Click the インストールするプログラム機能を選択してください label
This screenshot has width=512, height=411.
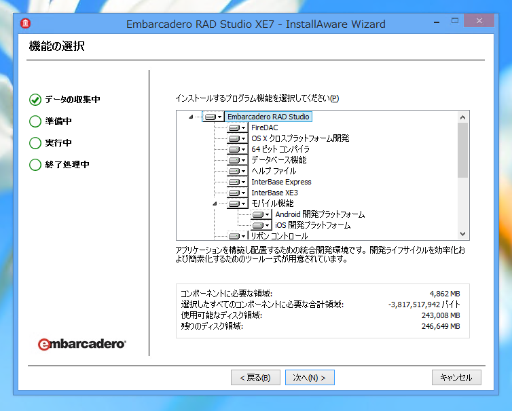tap(257, 98)
